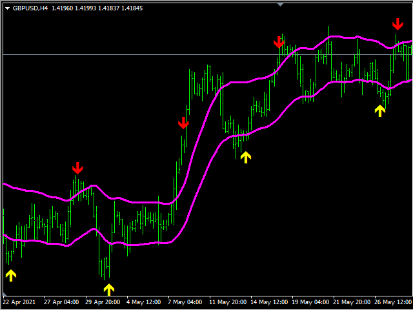Select the red sell arrow near 7 May

coord(183,123)
